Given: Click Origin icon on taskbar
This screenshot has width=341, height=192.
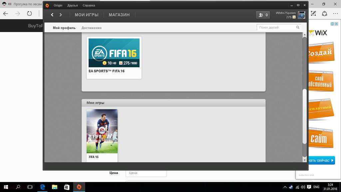Looking at the screenshot, I should 79,187.
